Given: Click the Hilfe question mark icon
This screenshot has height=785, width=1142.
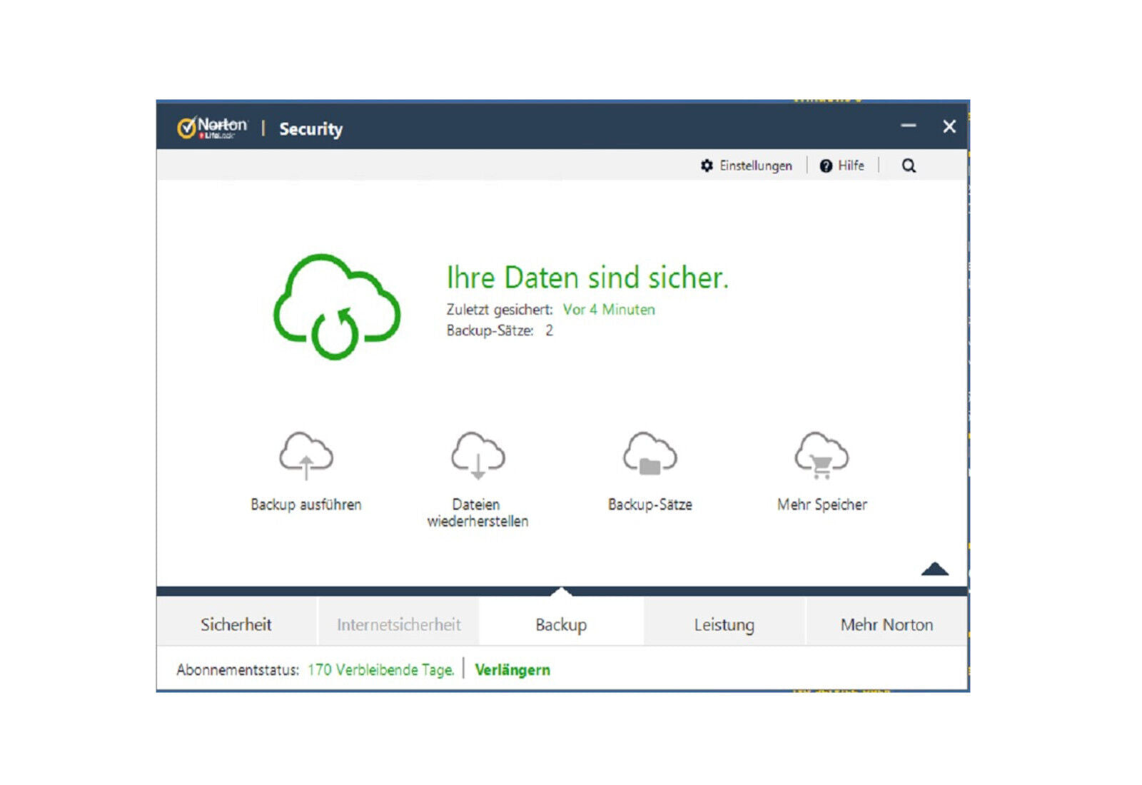Looking at the screenshot, I should click(826, 166).
